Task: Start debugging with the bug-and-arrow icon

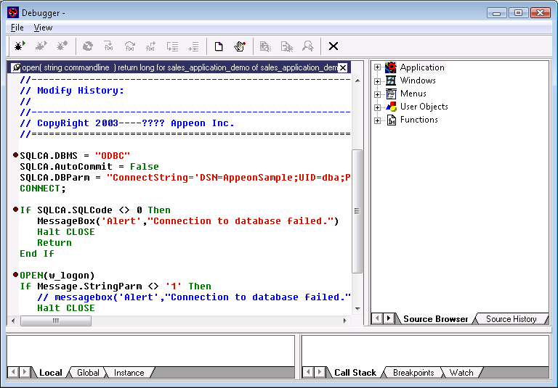Action: click(20, 46)
